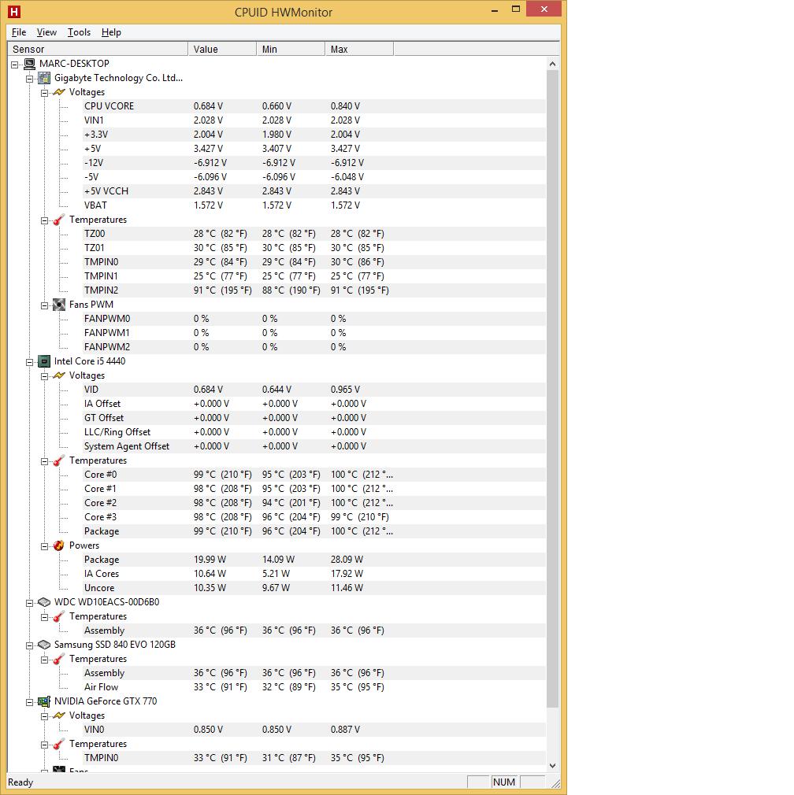Click the NVIDIA Voltages lightning icon
Viewport: 794px width, 795px height.
[x=59, y=716]
